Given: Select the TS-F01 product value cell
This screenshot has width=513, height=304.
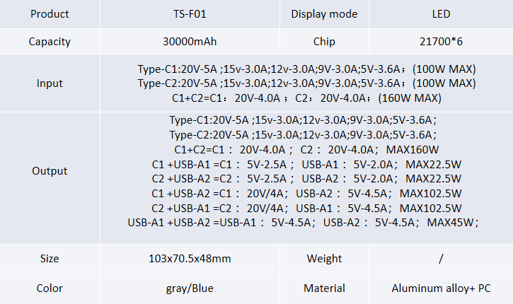Looking at the screenshot, I should click(190, 14).
